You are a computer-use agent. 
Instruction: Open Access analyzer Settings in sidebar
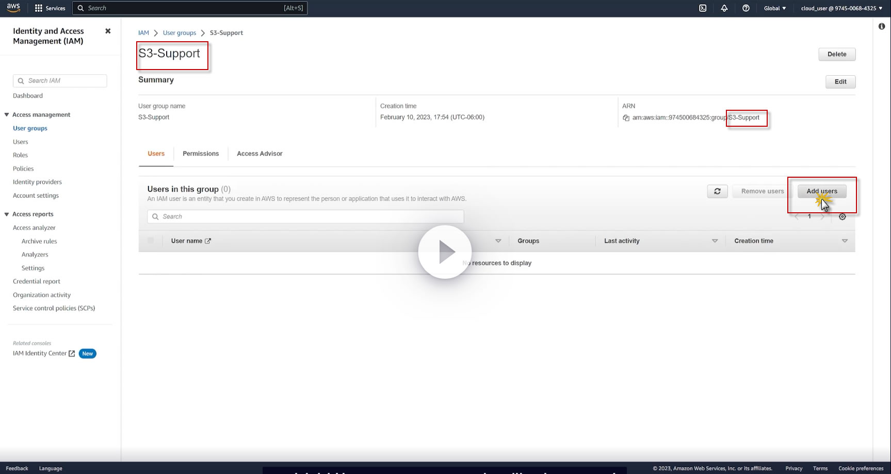(33, 268)
